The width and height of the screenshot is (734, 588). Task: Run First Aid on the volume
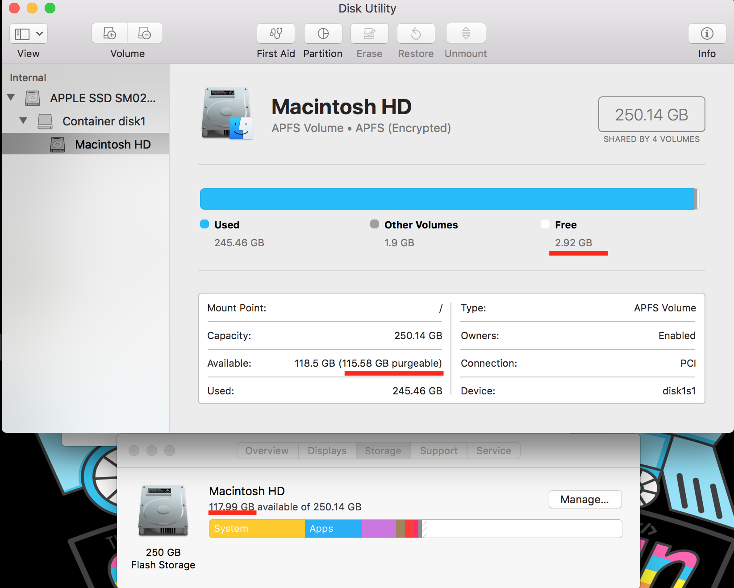point(276,33)
